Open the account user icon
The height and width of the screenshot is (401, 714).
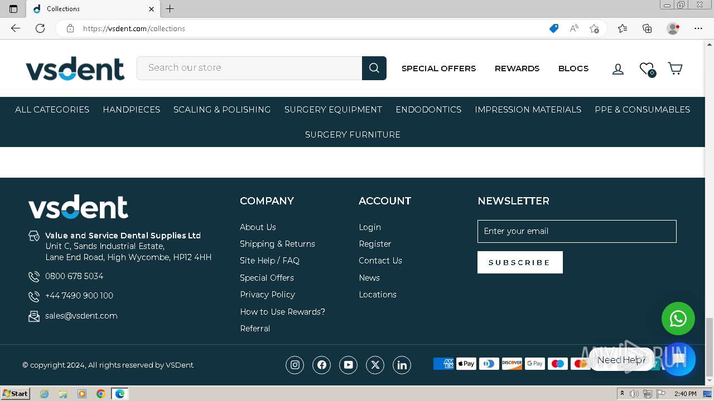pos(618,69)
